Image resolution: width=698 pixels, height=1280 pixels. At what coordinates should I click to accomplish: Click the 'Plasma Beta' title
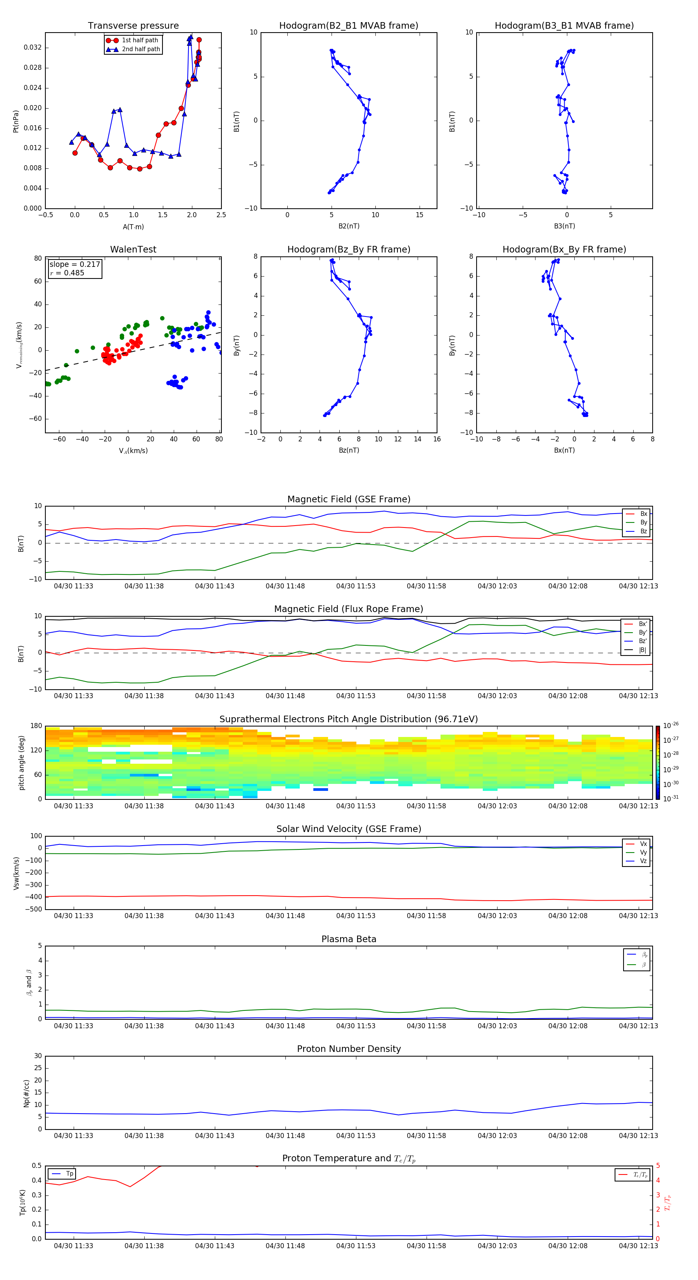pos(349,939)
